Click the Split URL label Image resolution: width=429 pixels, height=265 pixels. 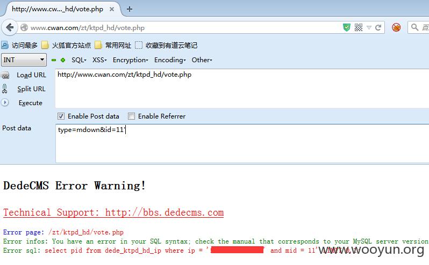click(x=32, y=89)
